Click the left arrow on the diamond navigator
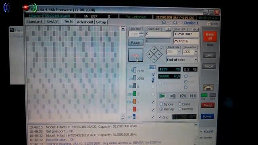Screen dimensions: 258x145 (149, 54)
